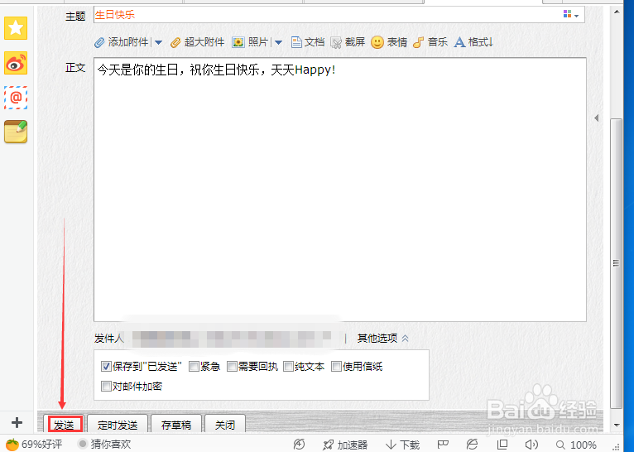
Task: Open the favorites star sidebar icon
Action: [16, 28]
